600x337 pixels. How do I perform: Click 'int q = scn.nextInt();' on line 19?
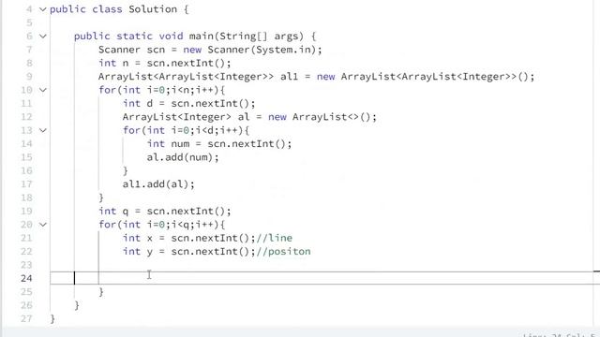pyautogui.click(x=165, y=212)
